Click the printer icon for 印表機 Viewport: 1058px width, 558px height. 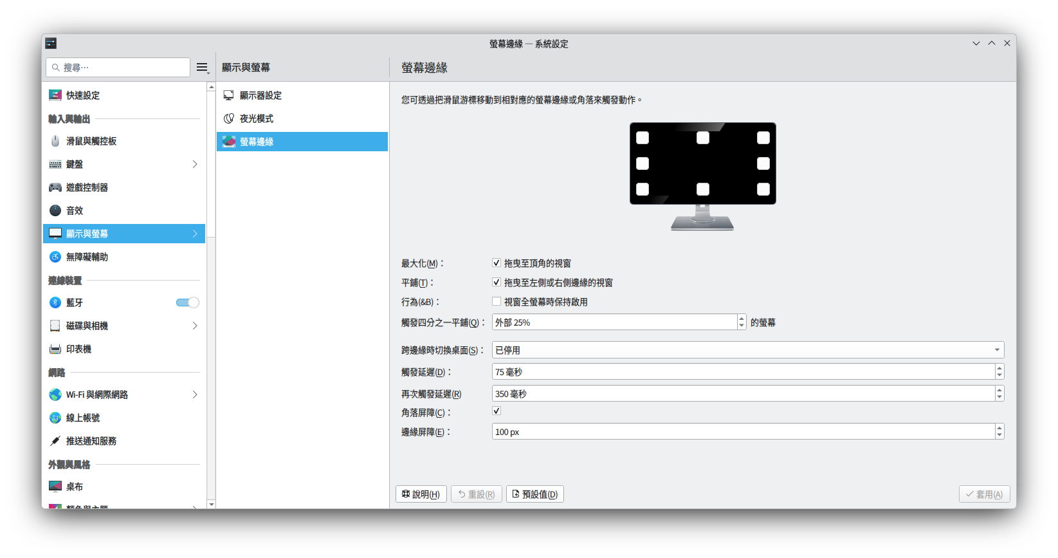[x=55, y=349]
